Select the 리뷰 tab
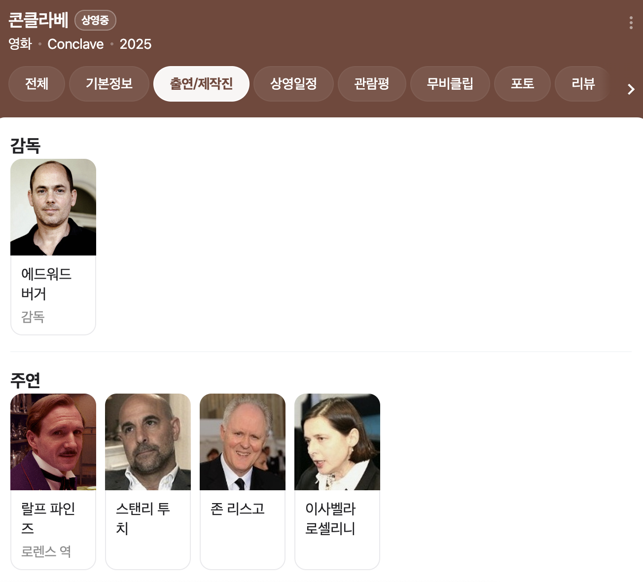The height and width of the screenshot is (582, 643). (583, 84)
